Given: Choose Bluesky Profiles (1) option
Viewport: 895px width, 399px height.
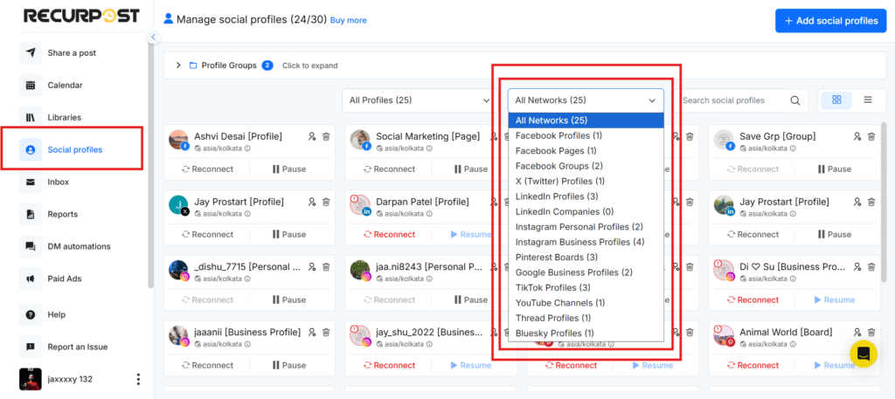Looking at the screenshot, I should click(x=586, y=333).
